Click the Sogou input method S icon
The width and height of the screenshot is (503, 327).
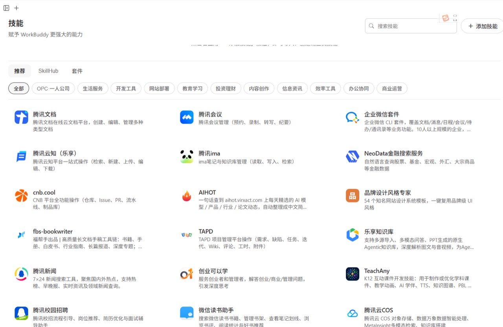[446, 18]
